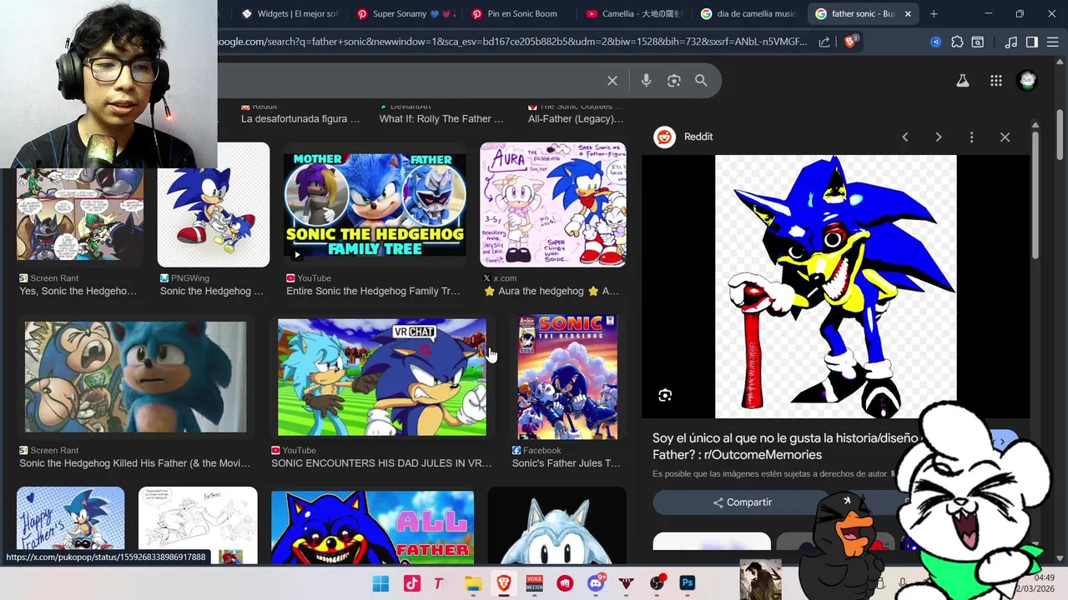Screen dimensions: 1068x600
Task: Click 'Yes, Sonic the Hedgeho…' Screen Rant title
Action: (x=78, y=291)
